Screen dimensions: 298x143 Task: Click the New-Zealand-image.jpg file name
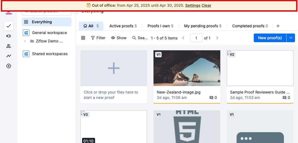[x=178, y=92]
